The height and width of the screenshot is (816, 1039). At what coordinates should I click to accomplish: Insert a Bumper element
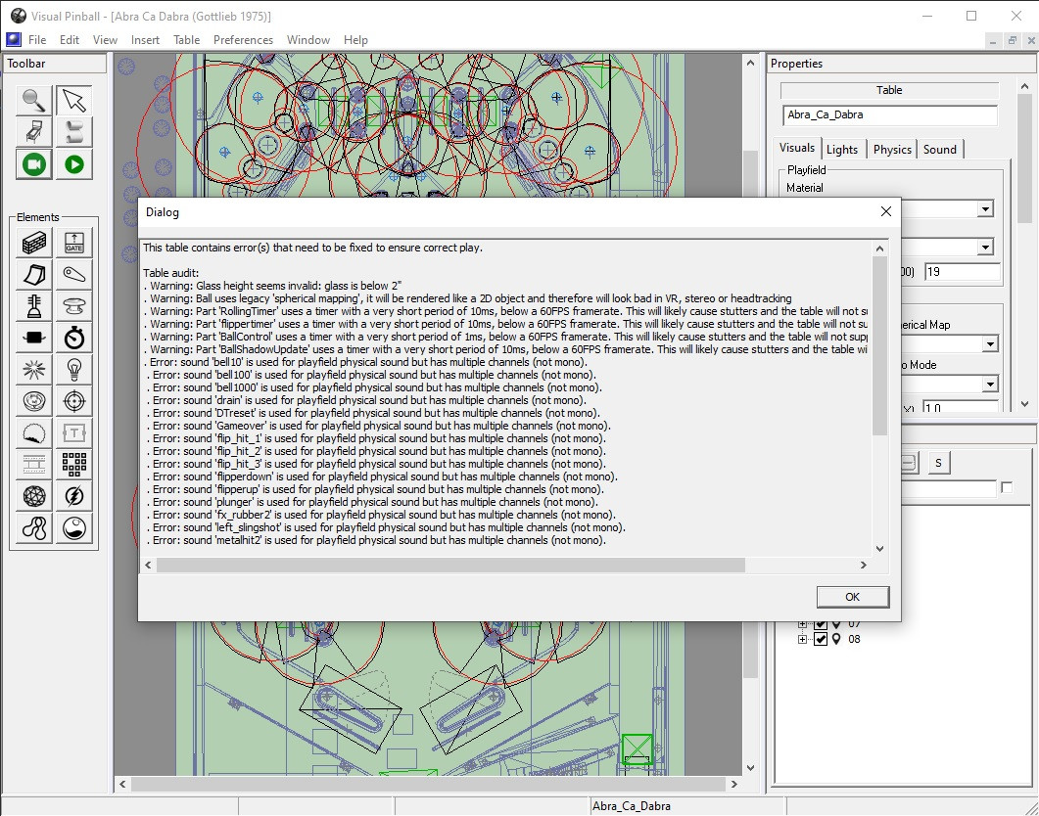[x=73, y=306]
